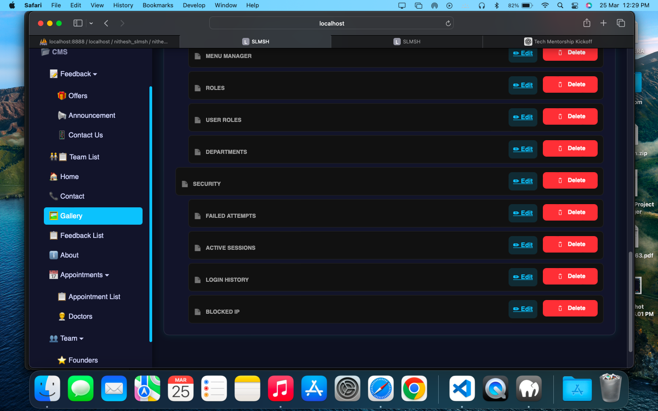
Task: Open the sidebar options chevron in toolbar
Action: (91, 23)
